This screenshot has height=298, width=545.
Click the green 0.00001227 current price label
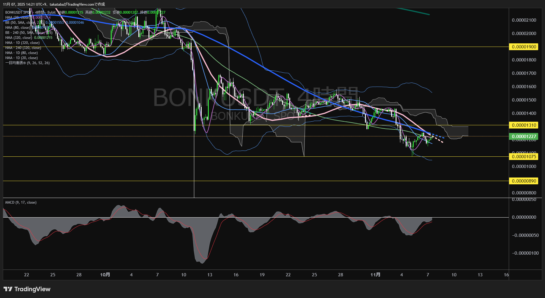524,137
